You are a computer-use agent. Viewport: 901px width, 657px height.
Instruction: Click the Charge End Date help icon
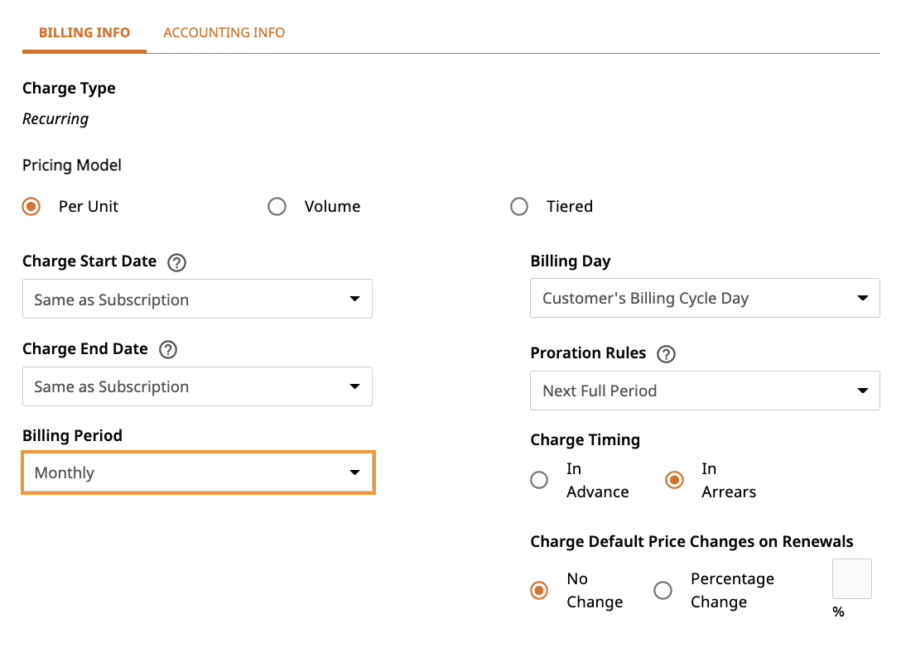(168, 350)
